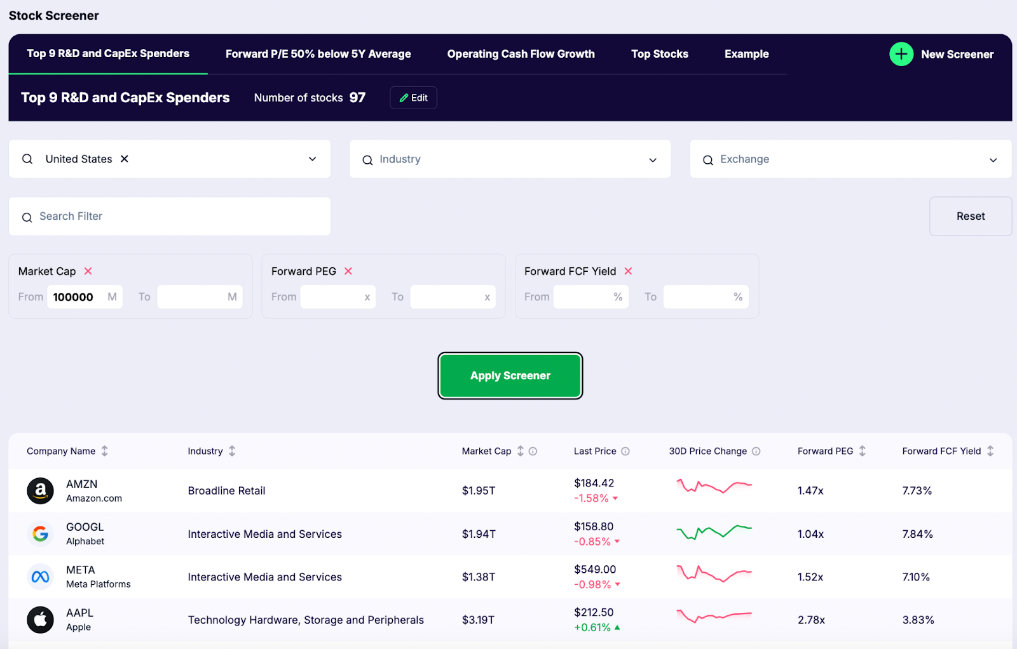Sort by Market Cap column arrows
Screen dimensions: 1017x649
click(521, 451)
